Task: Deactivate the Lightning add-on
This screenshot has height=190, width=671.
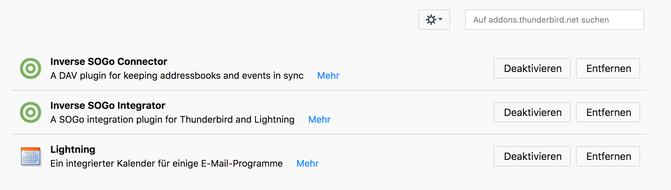Action: click(x=532, y=156)
